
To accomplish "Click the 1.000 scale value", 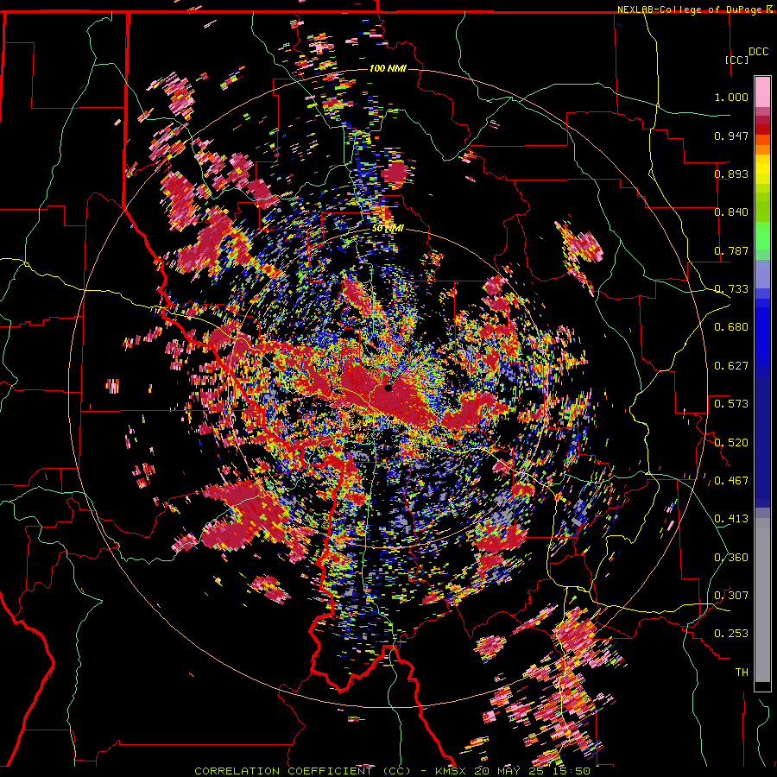I will (731, 97).
